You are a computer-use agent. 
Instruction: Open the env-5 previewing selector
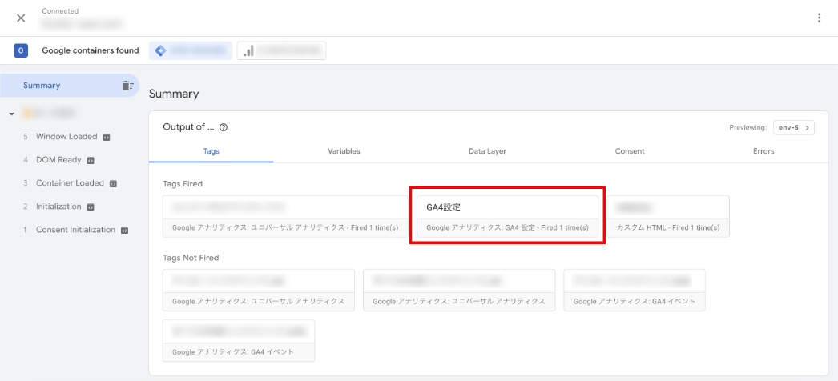tap(794, 128)
